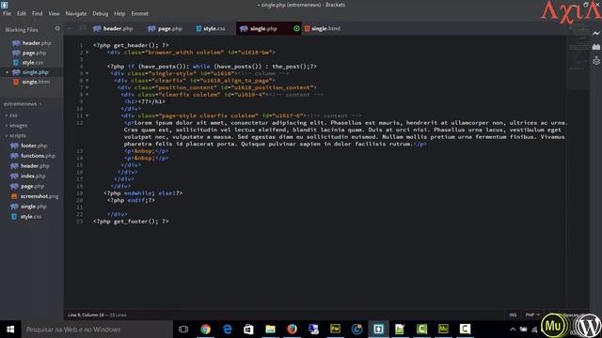Launch Microsoft Edge from taskbar
Viewport: 602px width, 338px height.
(x=228, y=329)
